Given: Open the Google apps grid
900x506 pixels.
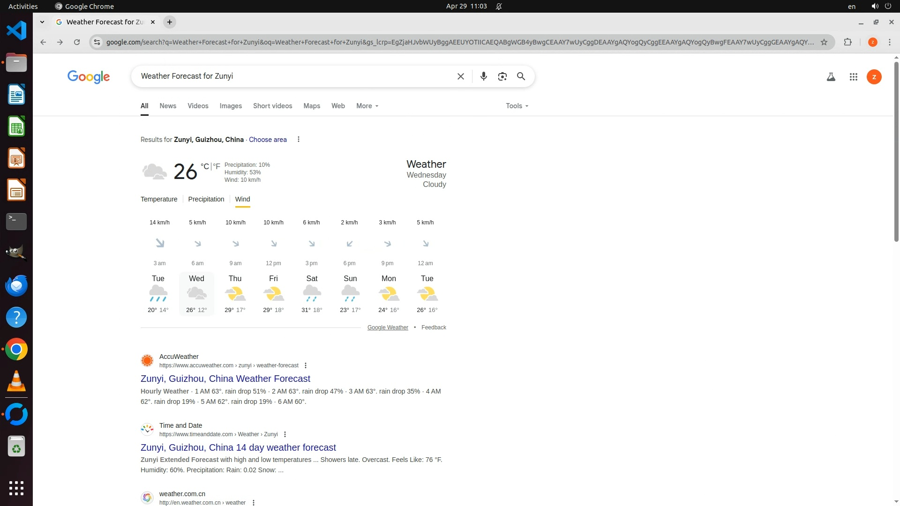Looking at the screenshot, I should point(853,77).
